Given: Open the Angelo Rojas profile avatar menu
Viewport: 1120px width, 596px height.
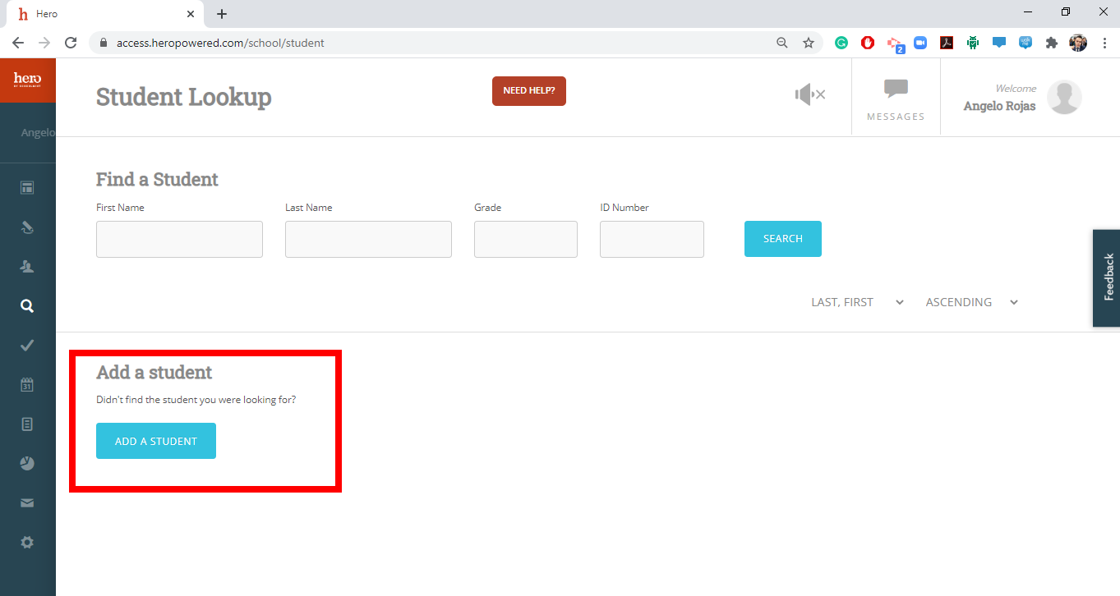Looking at the screenshot, I should coord(1064,98).
